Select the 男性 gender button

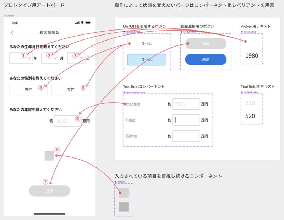tap(28, 90)
